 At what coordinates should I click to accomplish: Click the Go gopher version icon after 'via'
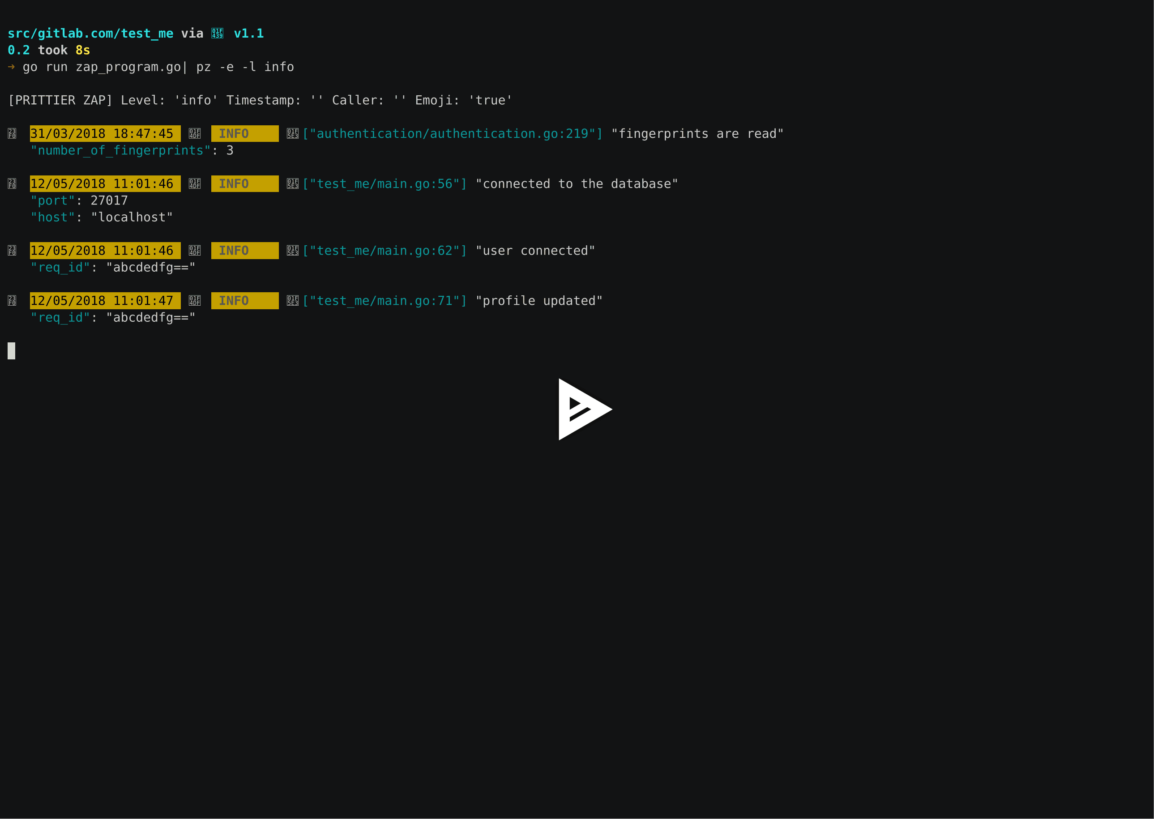pyautogui.click(x=218, y=33)
